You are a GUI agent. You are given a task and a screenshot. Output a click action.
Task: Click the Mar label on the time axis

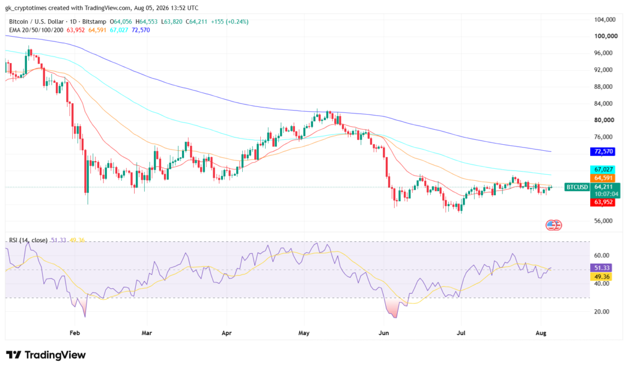(147, 333)
